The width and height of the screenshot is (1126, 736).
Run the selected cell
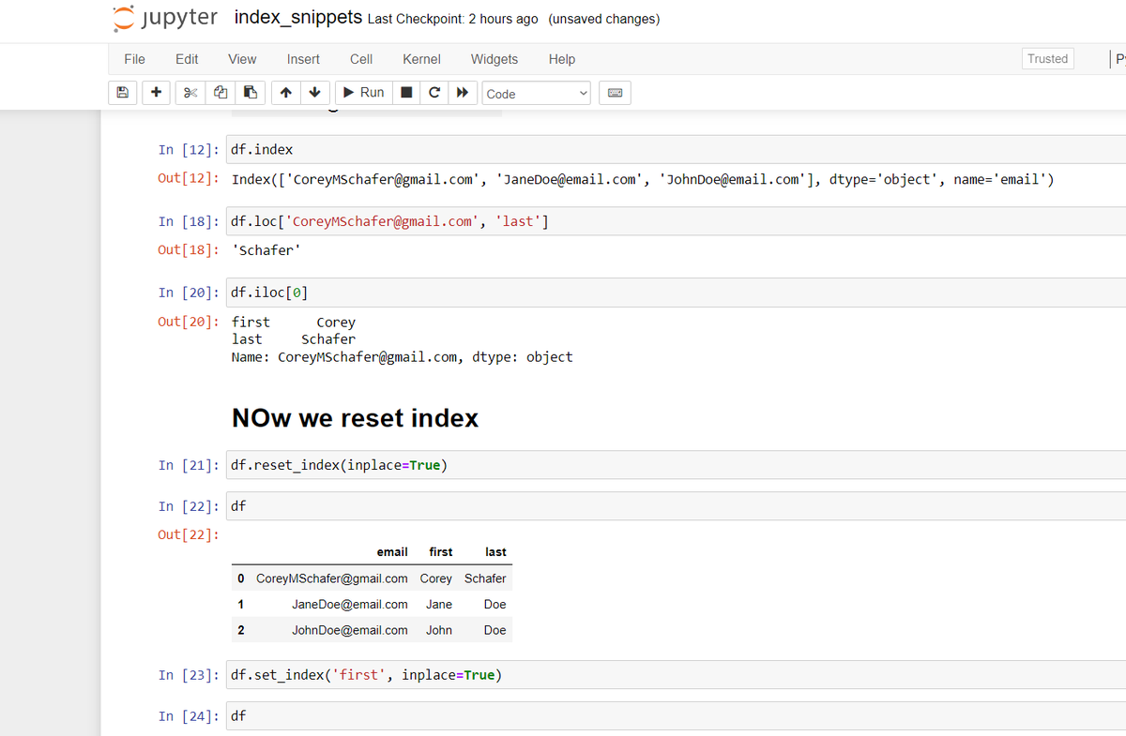click(x=364, y=93)
